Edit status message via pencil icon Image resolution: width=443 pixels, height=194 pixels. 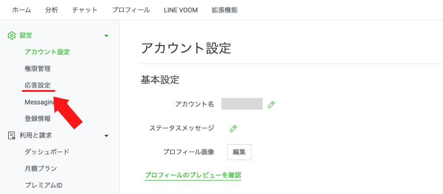pos(233,128)
